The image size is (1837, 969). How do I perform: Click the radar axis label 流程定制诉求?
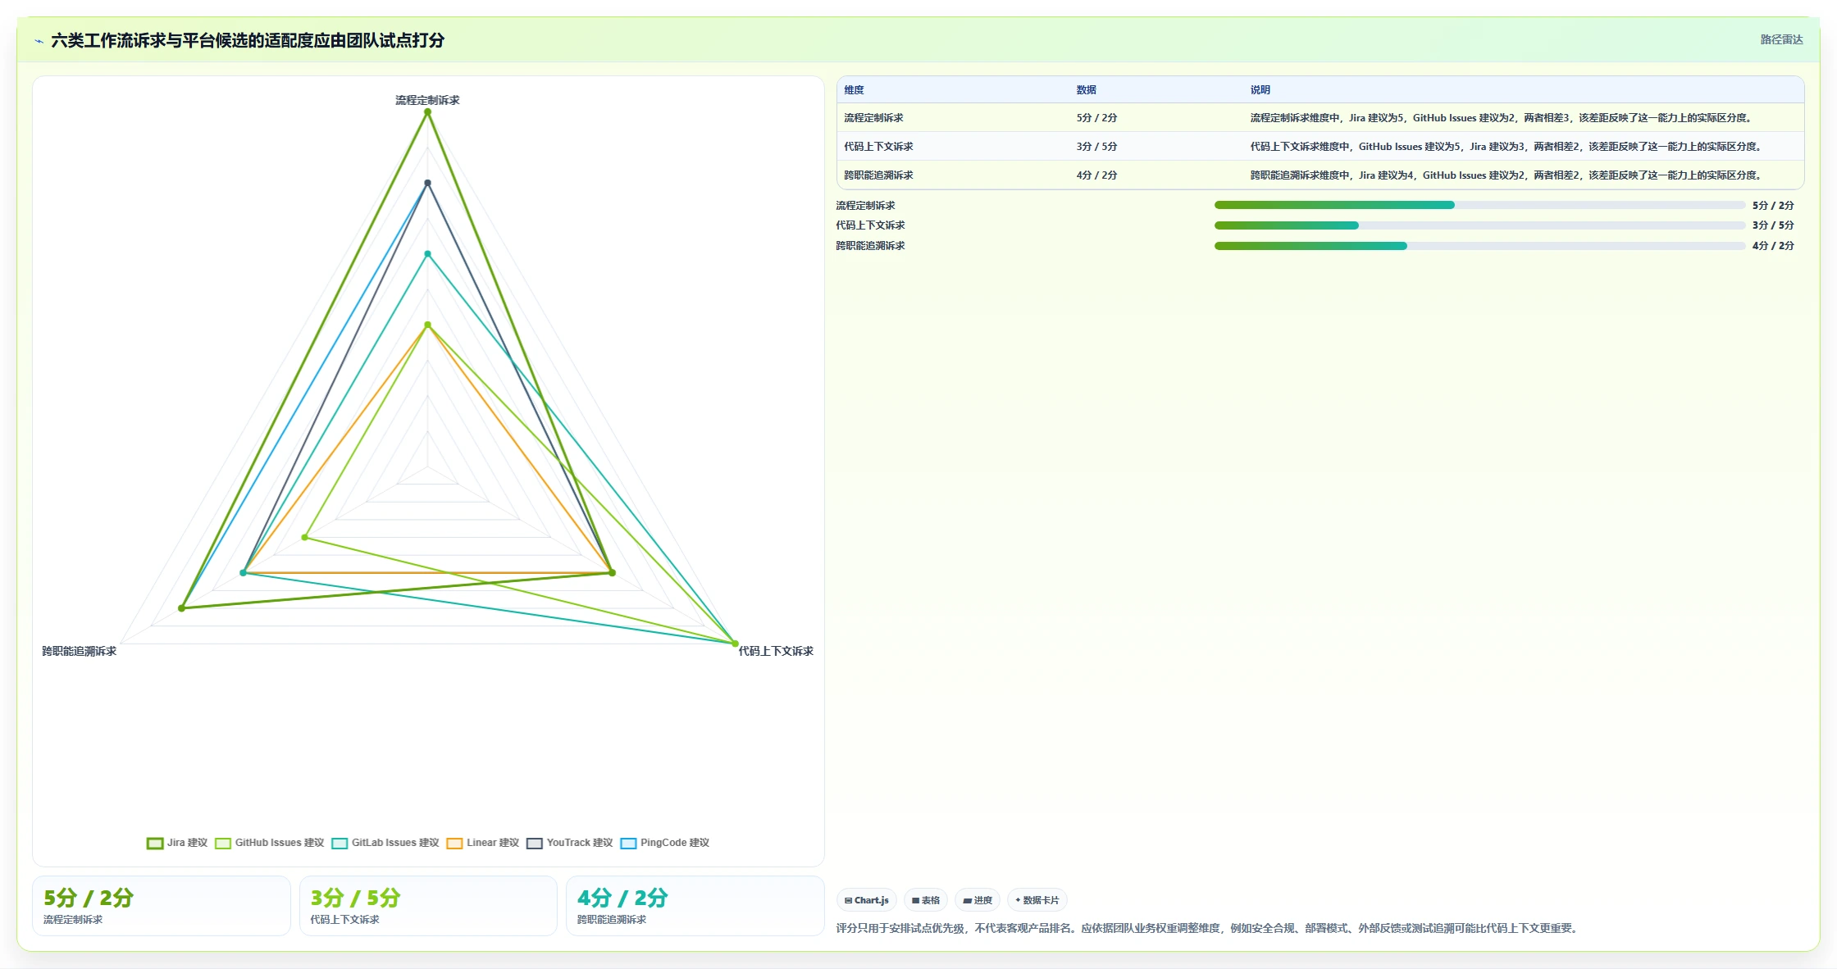427,100
